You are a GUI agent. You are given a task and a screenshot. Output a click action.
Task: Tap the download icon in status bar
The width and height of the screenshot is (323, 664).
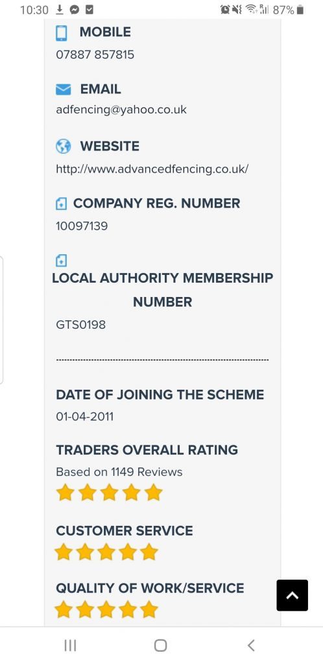point(60,9)
